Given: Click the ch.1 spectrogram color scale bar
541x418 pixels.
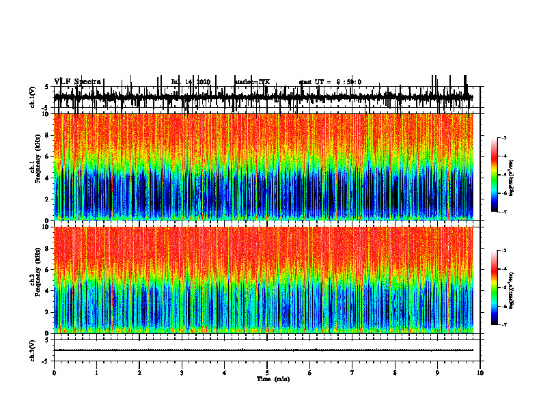Looking at the screenshot, I should pyautogui.click(x=494, y=175).
